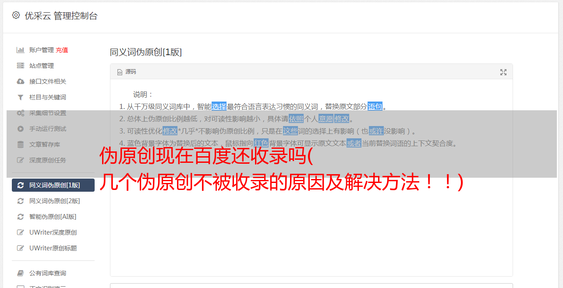This screenshot has height=288, width=563.
Task: Click the cloud upload icon for 接口文件相关
Action: tap(20, 81)
